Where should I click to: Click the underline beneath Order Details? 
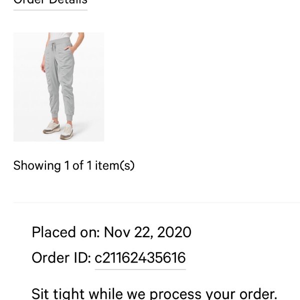[x=50, y=10]
